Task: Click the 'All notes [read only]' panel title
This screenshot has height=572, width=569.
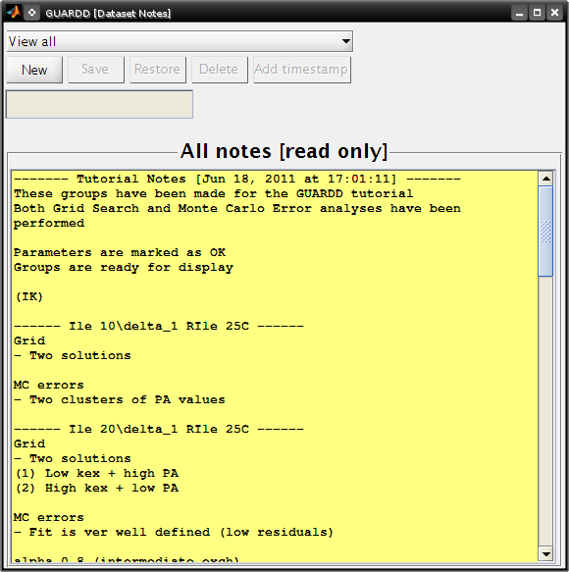Action: pyautogui.click(x=284, y=151)
